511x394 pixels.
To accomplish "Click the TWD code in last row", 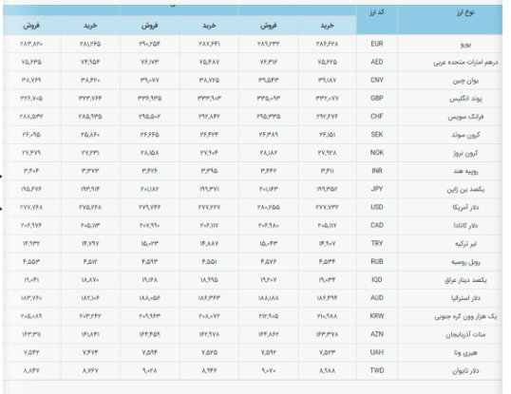I will [x=377, y=370].
